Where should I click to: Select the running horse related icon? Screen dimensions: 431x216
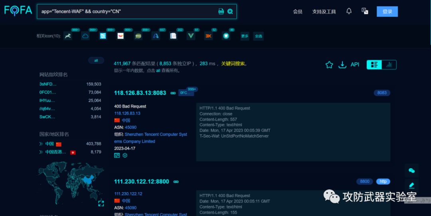pyautogui.click(x=67, y=36)
